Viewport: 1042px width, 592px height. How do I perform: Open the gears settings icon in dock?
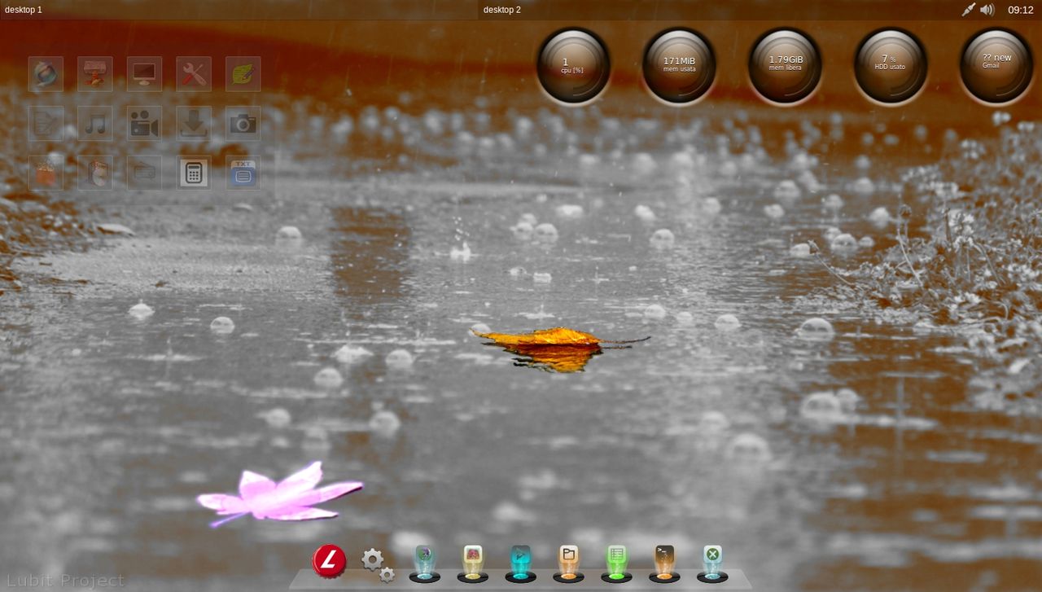click(378, 563)
